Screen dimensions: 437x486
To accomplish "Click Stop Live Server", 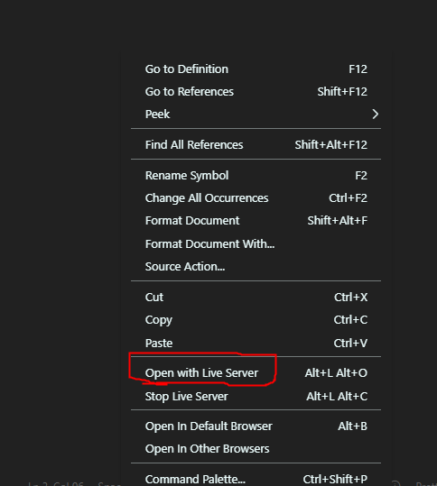I will (256, 397).
